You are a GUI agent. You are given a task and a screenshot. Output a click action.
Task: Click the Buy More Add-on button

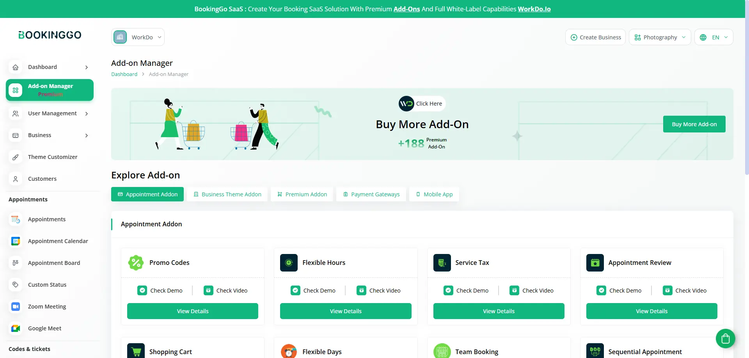694,124
